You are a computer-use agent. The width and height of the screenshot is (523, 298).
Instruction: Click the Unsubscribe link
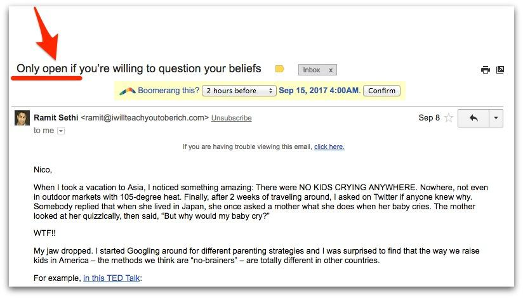pos(231,118)
